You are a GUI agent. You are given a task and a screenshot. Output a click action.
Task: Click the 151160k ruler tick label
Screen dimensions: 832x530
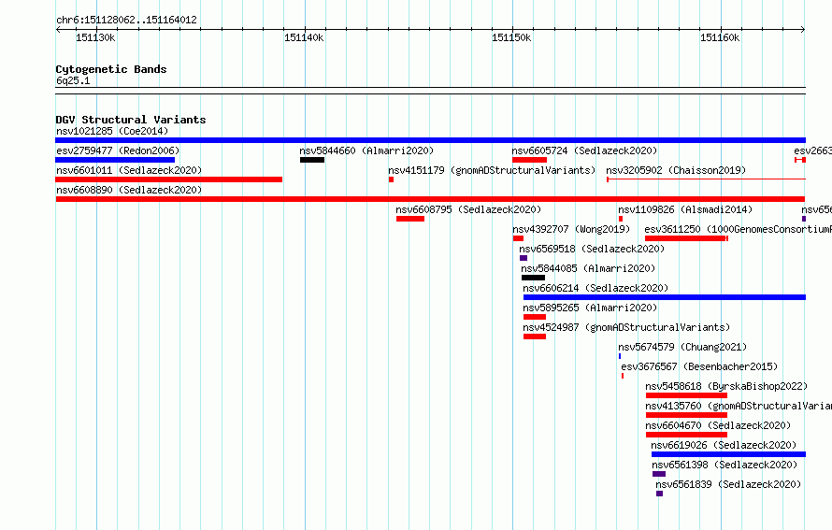point(720,37)
